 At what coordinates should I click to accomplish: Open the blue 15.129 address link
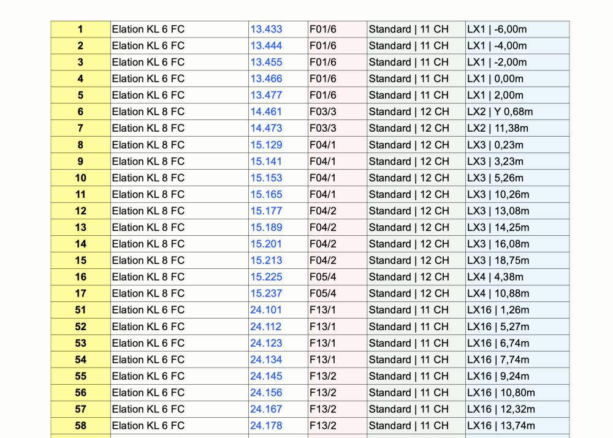(x=266, y=145)
